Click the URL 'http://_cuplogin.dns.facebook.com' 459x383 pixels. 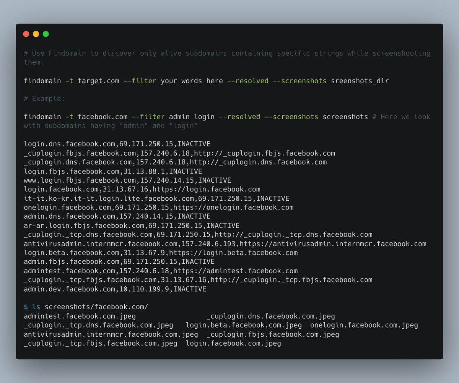258,162
